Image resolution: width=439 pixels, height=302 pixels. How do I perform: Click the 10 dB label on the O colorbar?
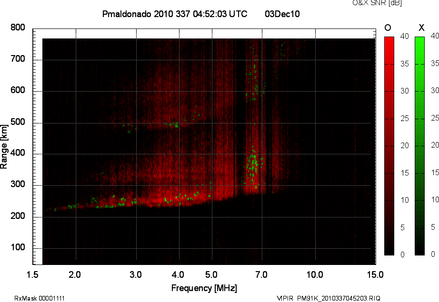click(405, 200)
